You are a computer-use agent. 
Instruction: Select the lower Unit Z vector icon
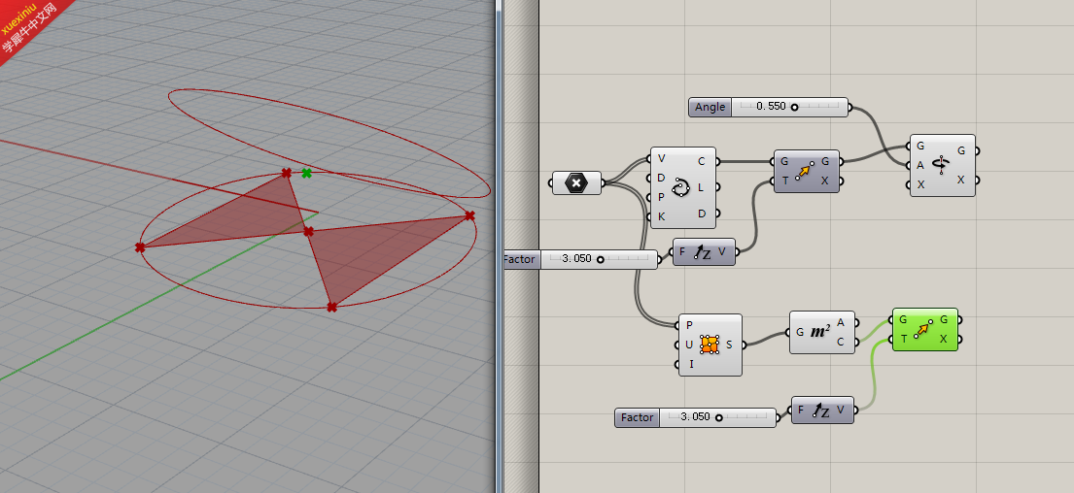click(x=820, y=411)
